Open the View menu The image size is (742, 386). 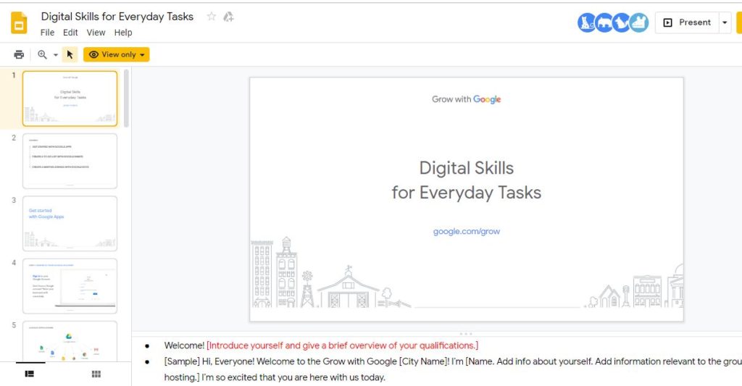click(x=96, y=33)
